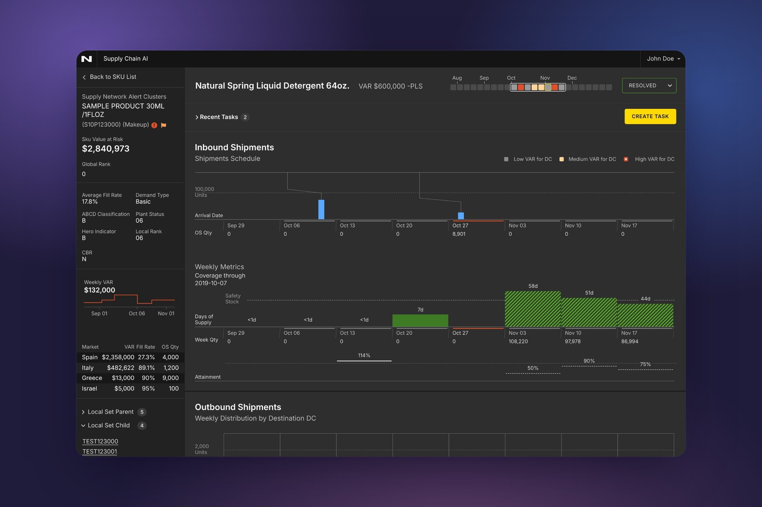Click the Low VAR for DC legend swatch
This screenshot has height=507, width=762.
pyautogui.click(x=506, y=159)
